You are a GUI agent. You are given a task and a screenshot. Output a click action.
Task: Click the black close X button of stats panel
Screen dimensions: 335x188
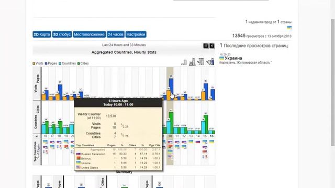tap(211, 45)
